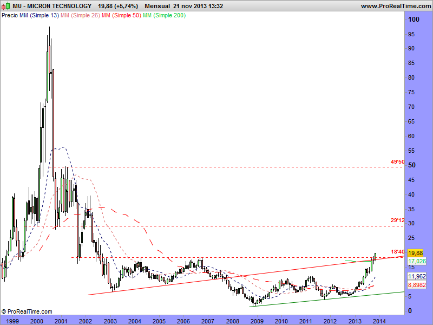Click the 75 value on price axis
Image resolution: width=433 pixels, height=325 pixels.
(x=411, y=92)
